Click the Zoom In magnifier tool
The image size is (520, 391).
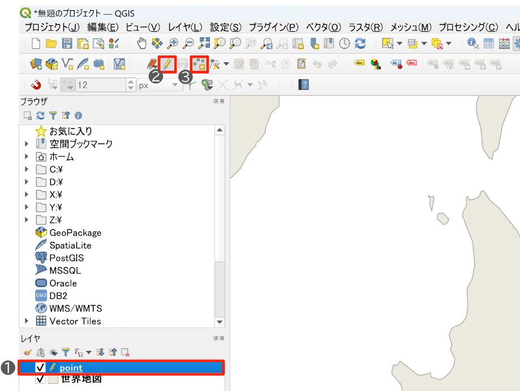point(173,44)
